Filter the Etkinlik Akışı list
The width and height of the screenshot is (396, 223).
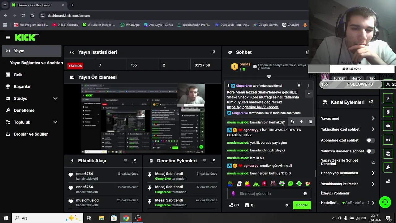(125, 161)
